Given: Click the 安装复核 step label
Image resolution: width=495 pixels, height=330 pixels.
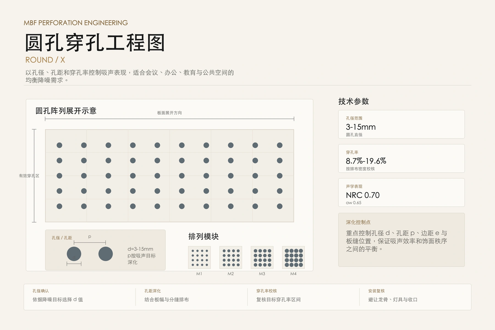Looking at the screenshot, I should point(376,291).
